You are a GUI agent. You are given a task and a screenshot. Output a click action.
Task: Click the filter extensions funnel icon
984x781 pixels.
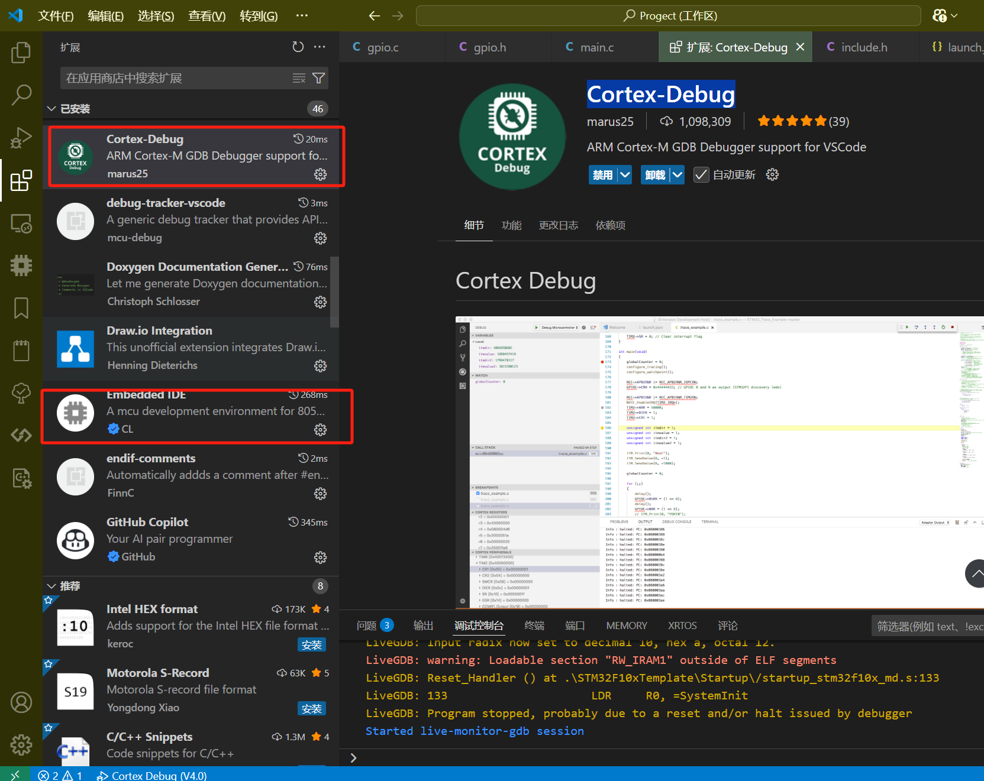point(318,78)
